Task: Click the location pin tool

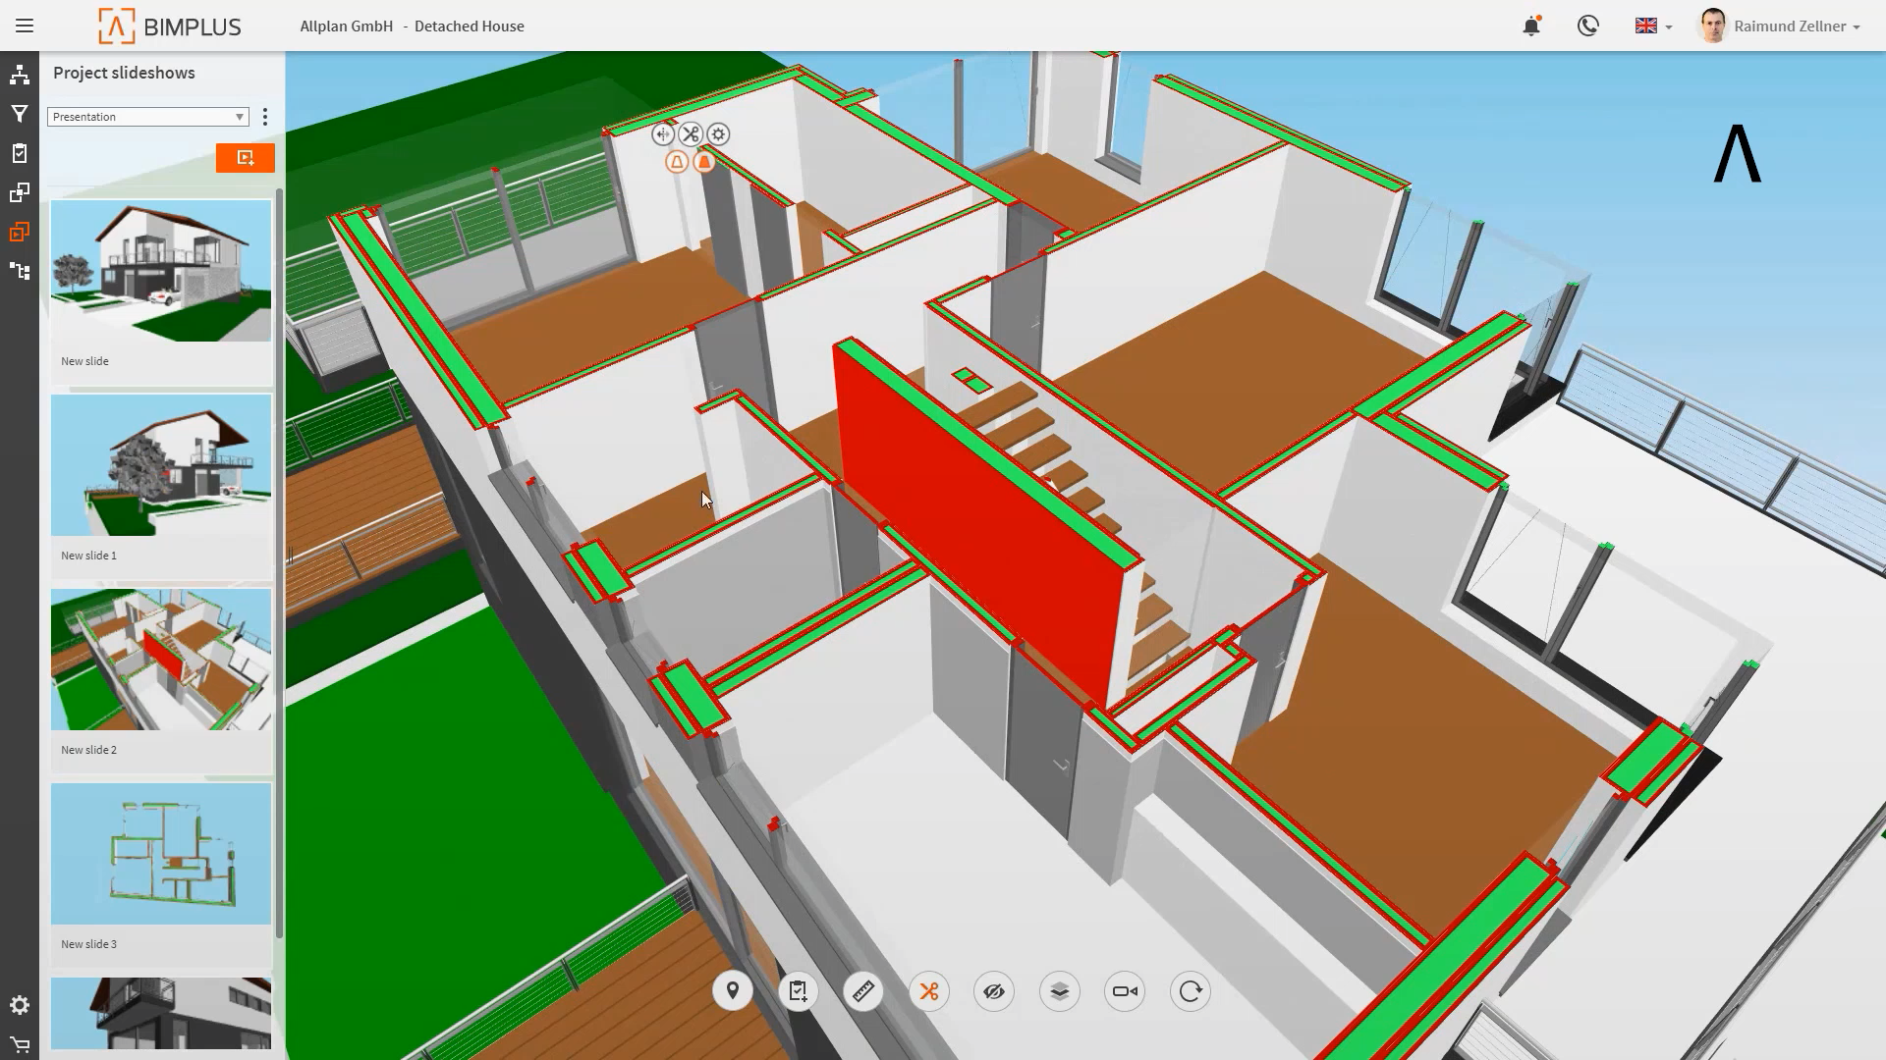Action: [733, 991]
